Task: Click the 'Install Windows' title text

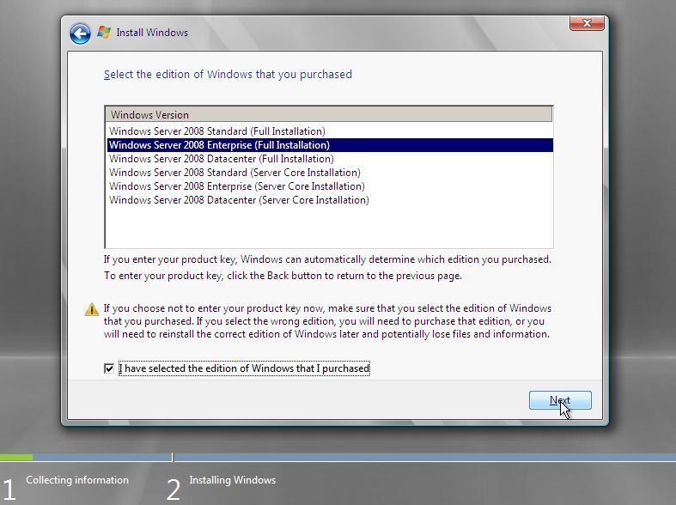Action: pos(152,33)
